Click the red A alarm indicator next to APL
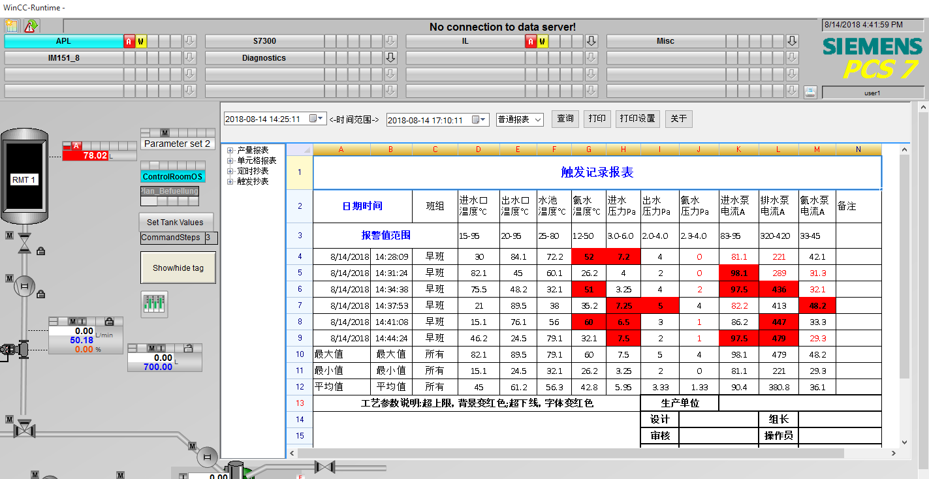 129,41
